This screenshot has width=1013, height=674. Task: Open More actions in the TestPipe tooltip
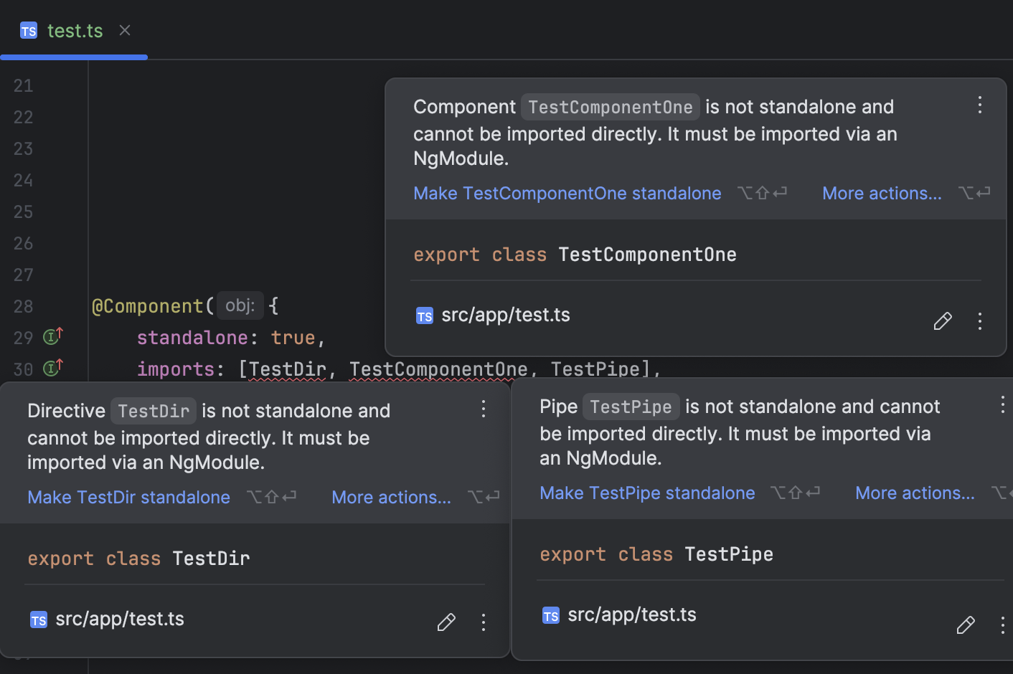(x=915, y=493)
